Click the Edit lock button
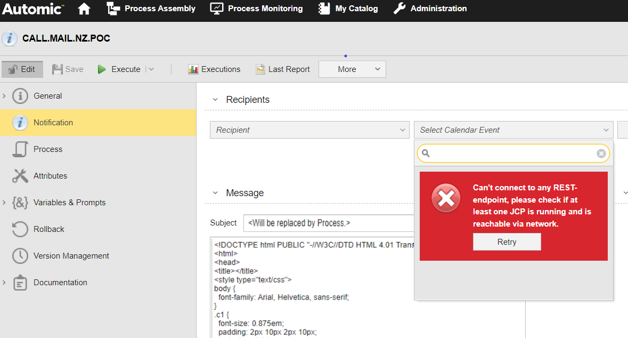The height and width of the screenshot is (338, 628). click(22, 69)
